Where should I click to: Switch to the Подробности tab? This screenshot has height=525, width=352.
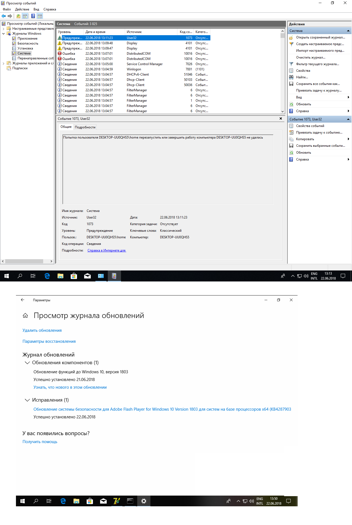tap(85, 127)
